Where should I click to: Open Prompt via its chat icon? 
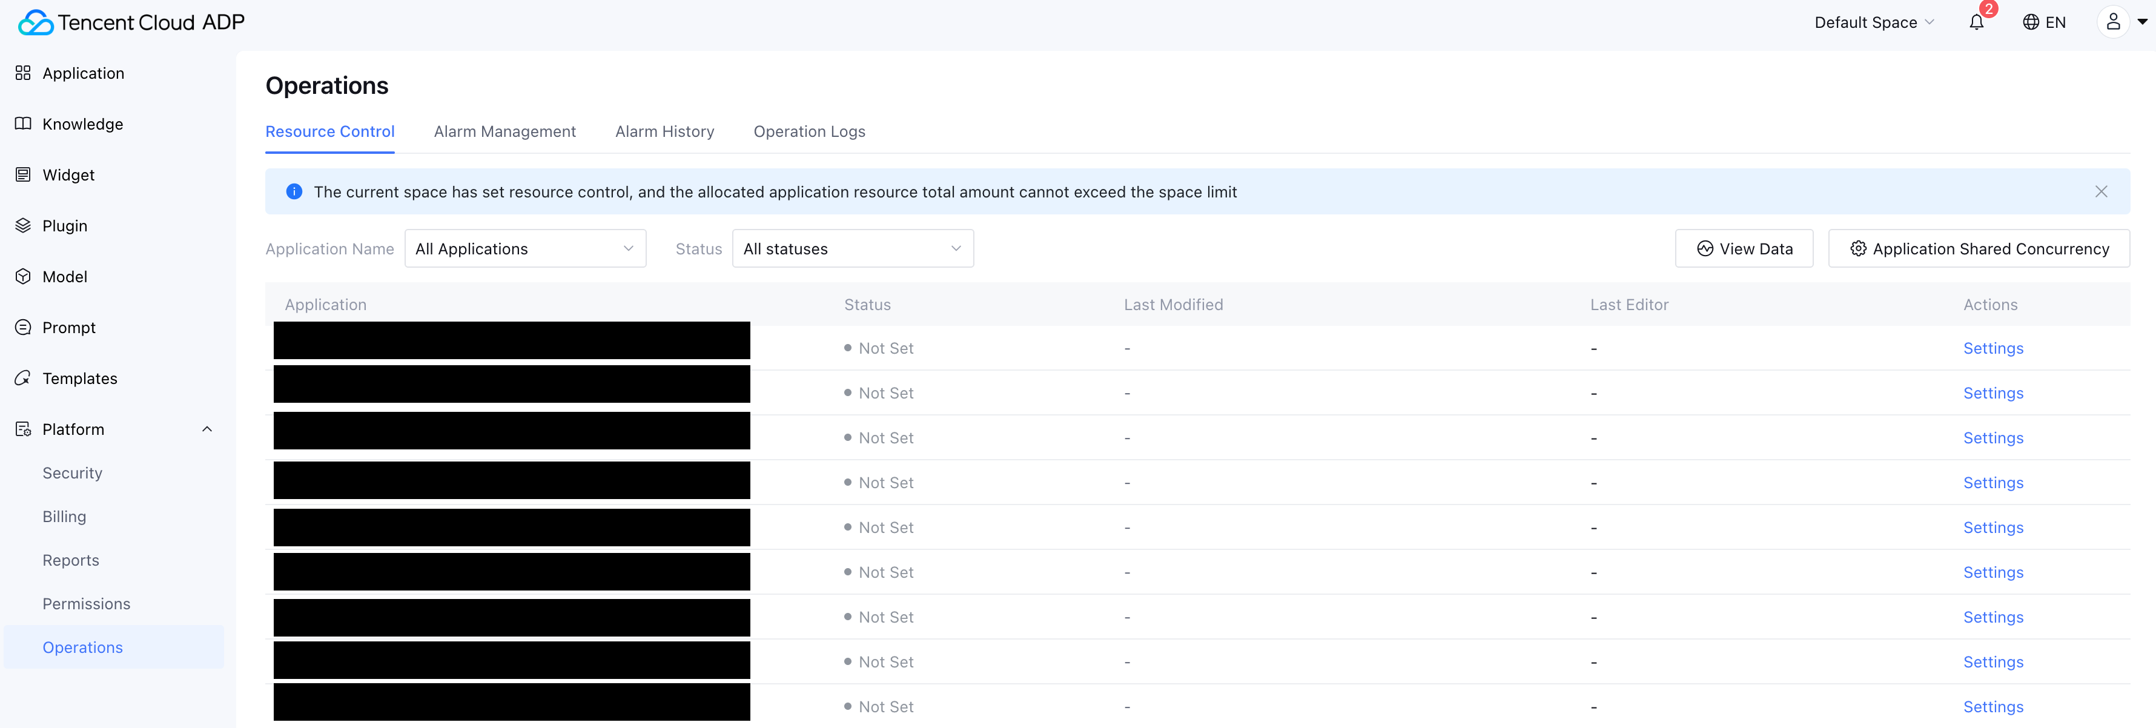coord(22,328)
